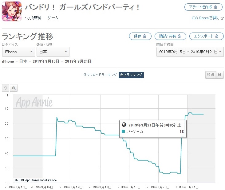Click the game app icon thumbnail
This screenshot has width=225, height=190.
[x=12, y=11]
